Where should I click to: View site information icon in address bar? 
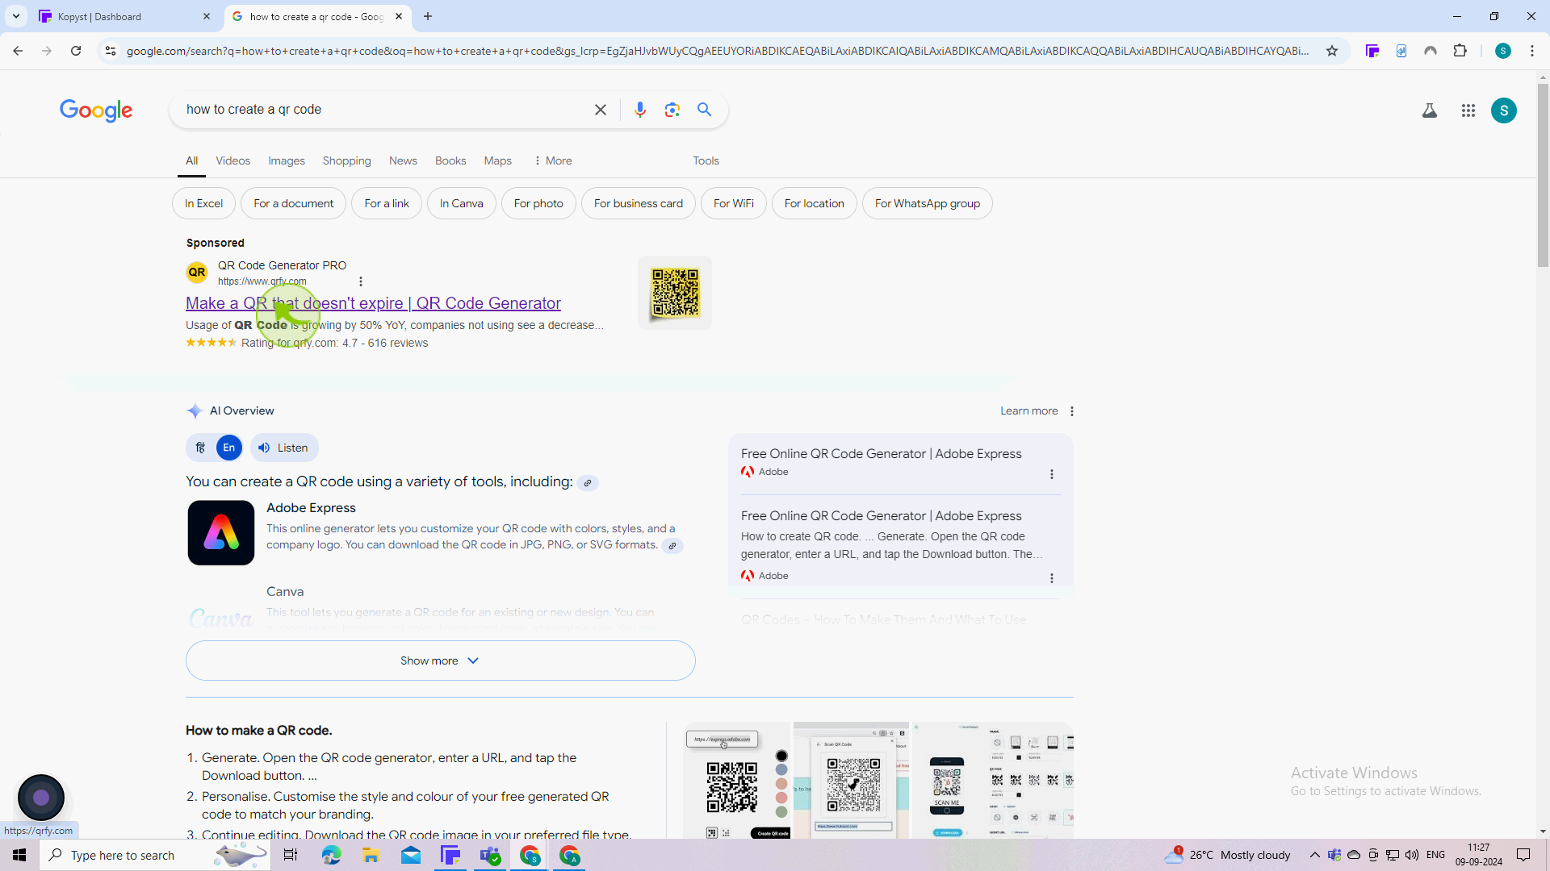coord(111,51)
